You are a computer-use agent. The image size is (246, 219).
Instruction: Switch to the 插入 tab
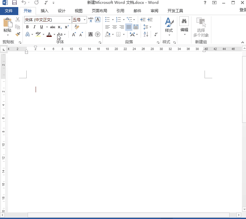pos(45,11)
